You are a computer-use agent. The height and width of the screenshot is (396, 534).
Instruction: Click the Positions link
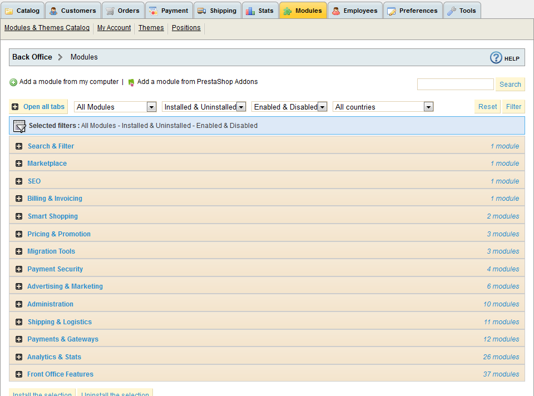pos(186,28)
